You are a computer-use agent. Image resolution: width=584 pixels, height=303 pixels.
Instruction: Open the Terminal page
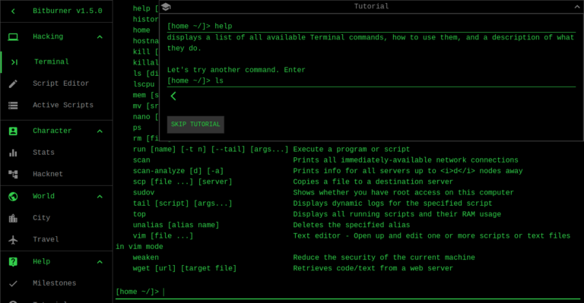(x=57, y=62)
